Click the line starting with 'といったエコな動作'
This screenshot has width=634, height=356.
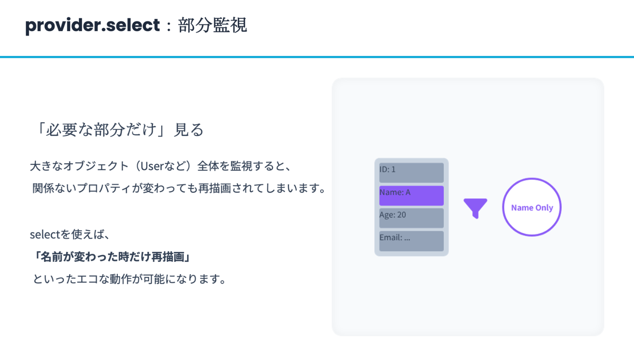pyautogui.click(x=129, y=279)
